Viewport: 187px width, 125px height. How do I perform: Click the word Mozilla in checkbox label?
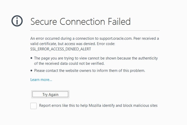pyautogui.click(x=96, y=105)
